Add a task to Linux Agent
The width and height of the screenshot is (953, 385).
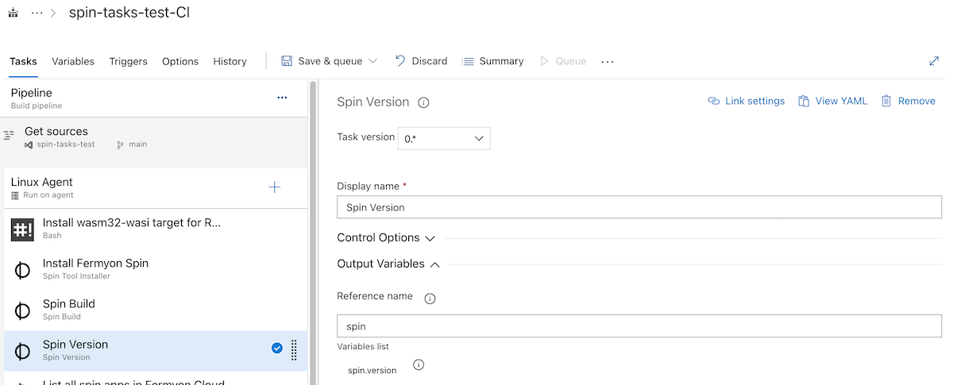[x=275, y=187]
